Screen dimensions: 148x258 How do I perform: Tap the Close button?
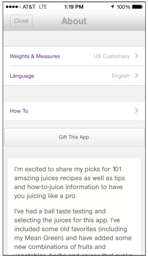point(21,21)
